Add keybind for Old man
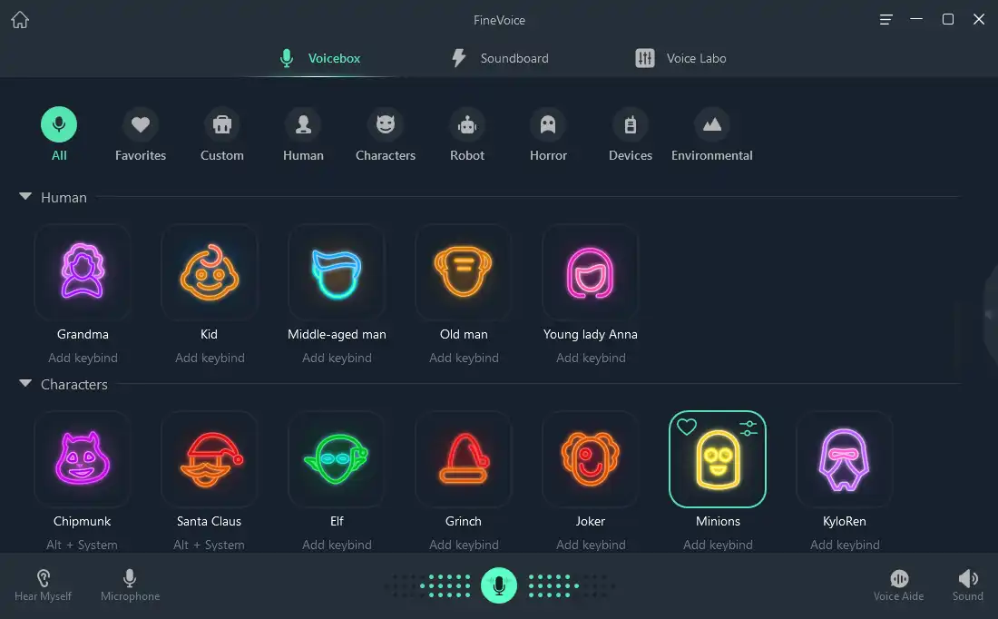The height and width of the screenshot is (619, 998). pos(464,358)
